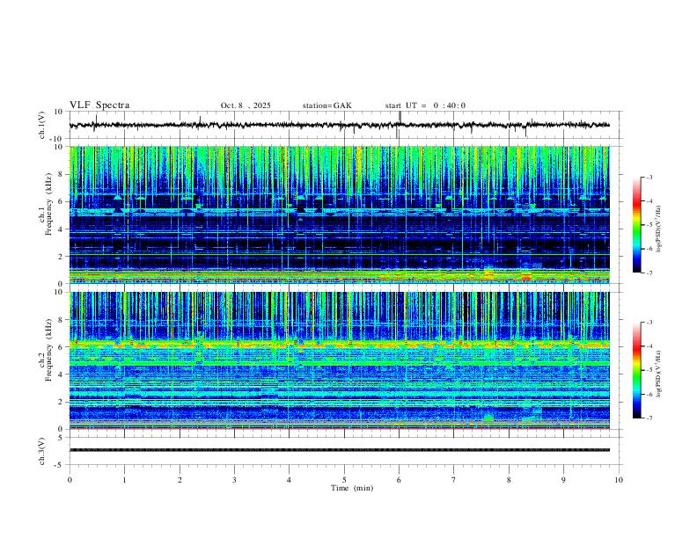This screenshot has width=697, height=538.
Task: Click the "4" kHz tick on ch.1 spectrogram axis
Action: pos(60,229)
